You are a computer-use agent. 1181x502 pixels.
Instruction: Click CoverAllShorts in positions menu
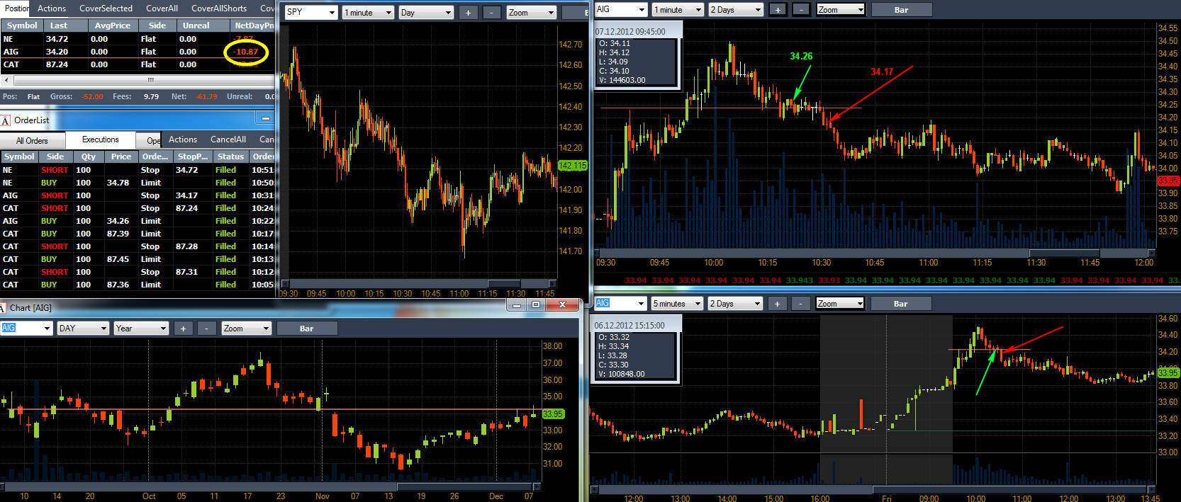pos(219,8)
